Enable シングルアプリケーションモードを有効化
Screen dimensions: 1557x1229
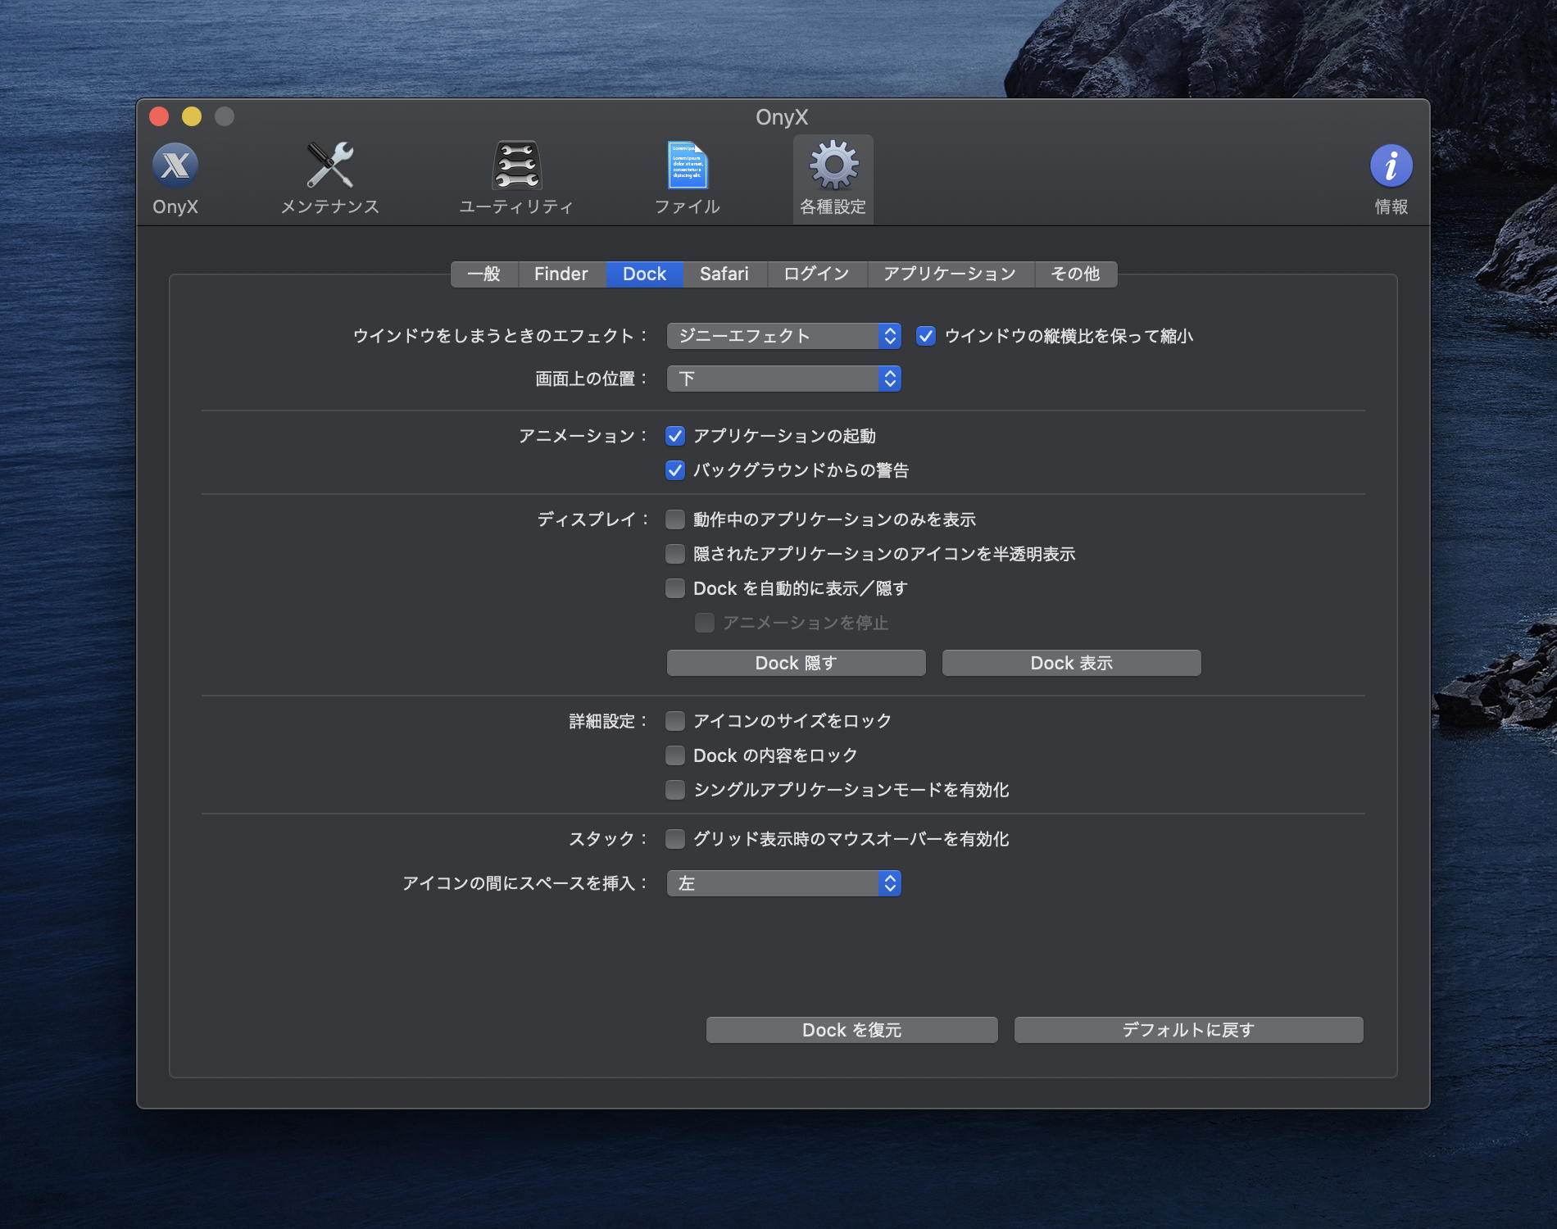[675, 790]
